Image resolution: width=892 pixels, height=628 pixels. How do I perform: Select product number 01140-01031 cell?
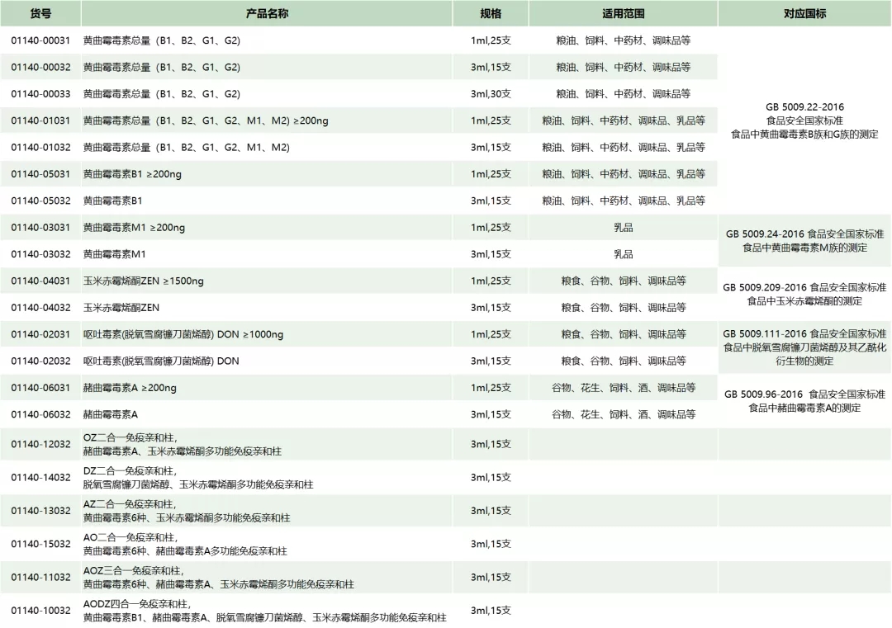(x=40, y=120)
